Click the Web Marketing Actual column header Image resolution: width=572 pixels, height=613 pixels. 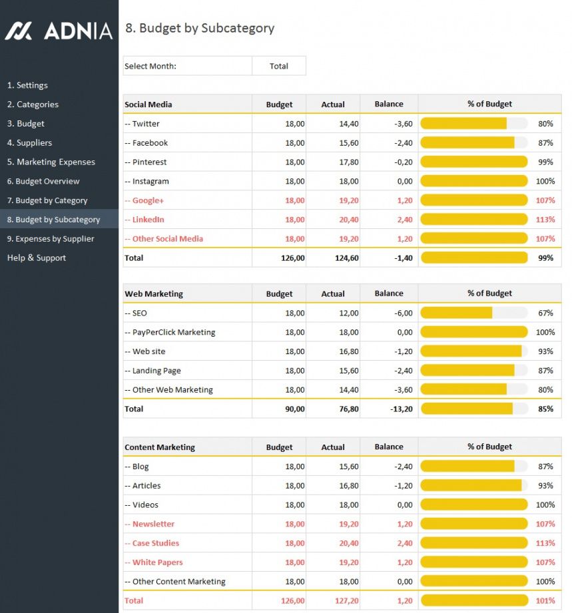pos(333,294)
